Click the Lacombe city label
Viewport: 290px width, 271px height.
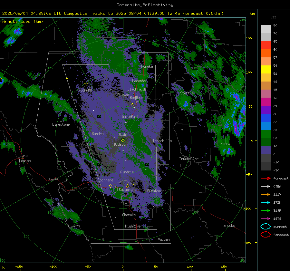coord(139,81)
